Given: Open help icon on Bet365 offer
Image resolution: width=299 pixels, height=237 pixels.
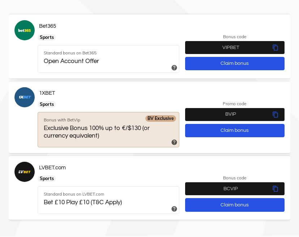Looking at the screenshot, I should pos(174,68).
